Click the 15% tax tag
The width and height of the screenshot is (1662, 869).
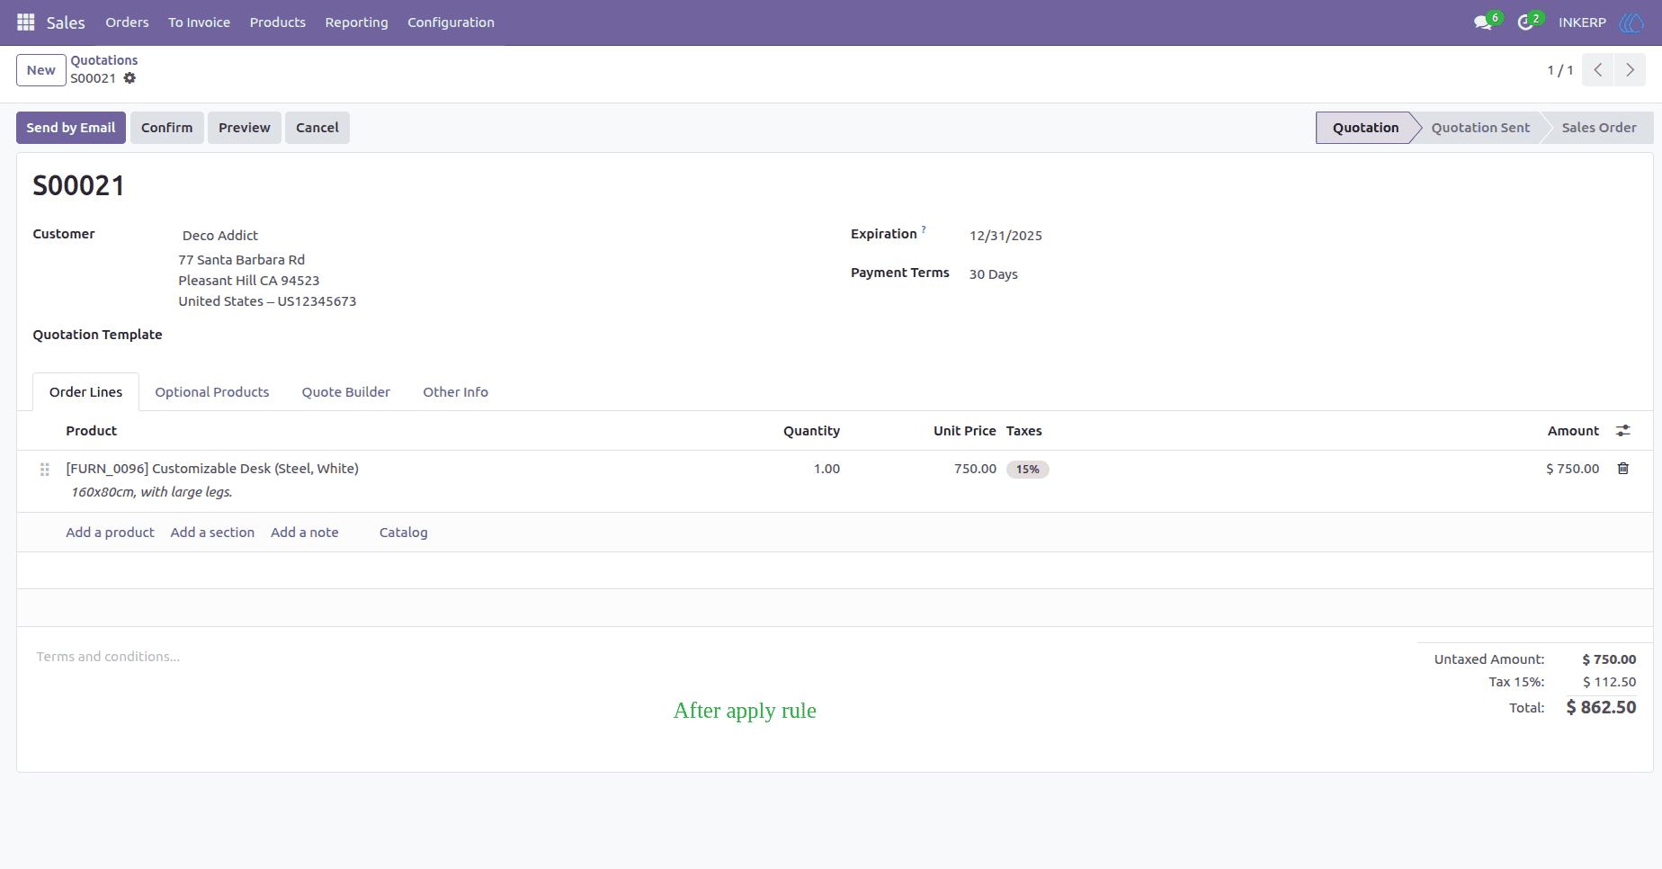click(1028, 470)
